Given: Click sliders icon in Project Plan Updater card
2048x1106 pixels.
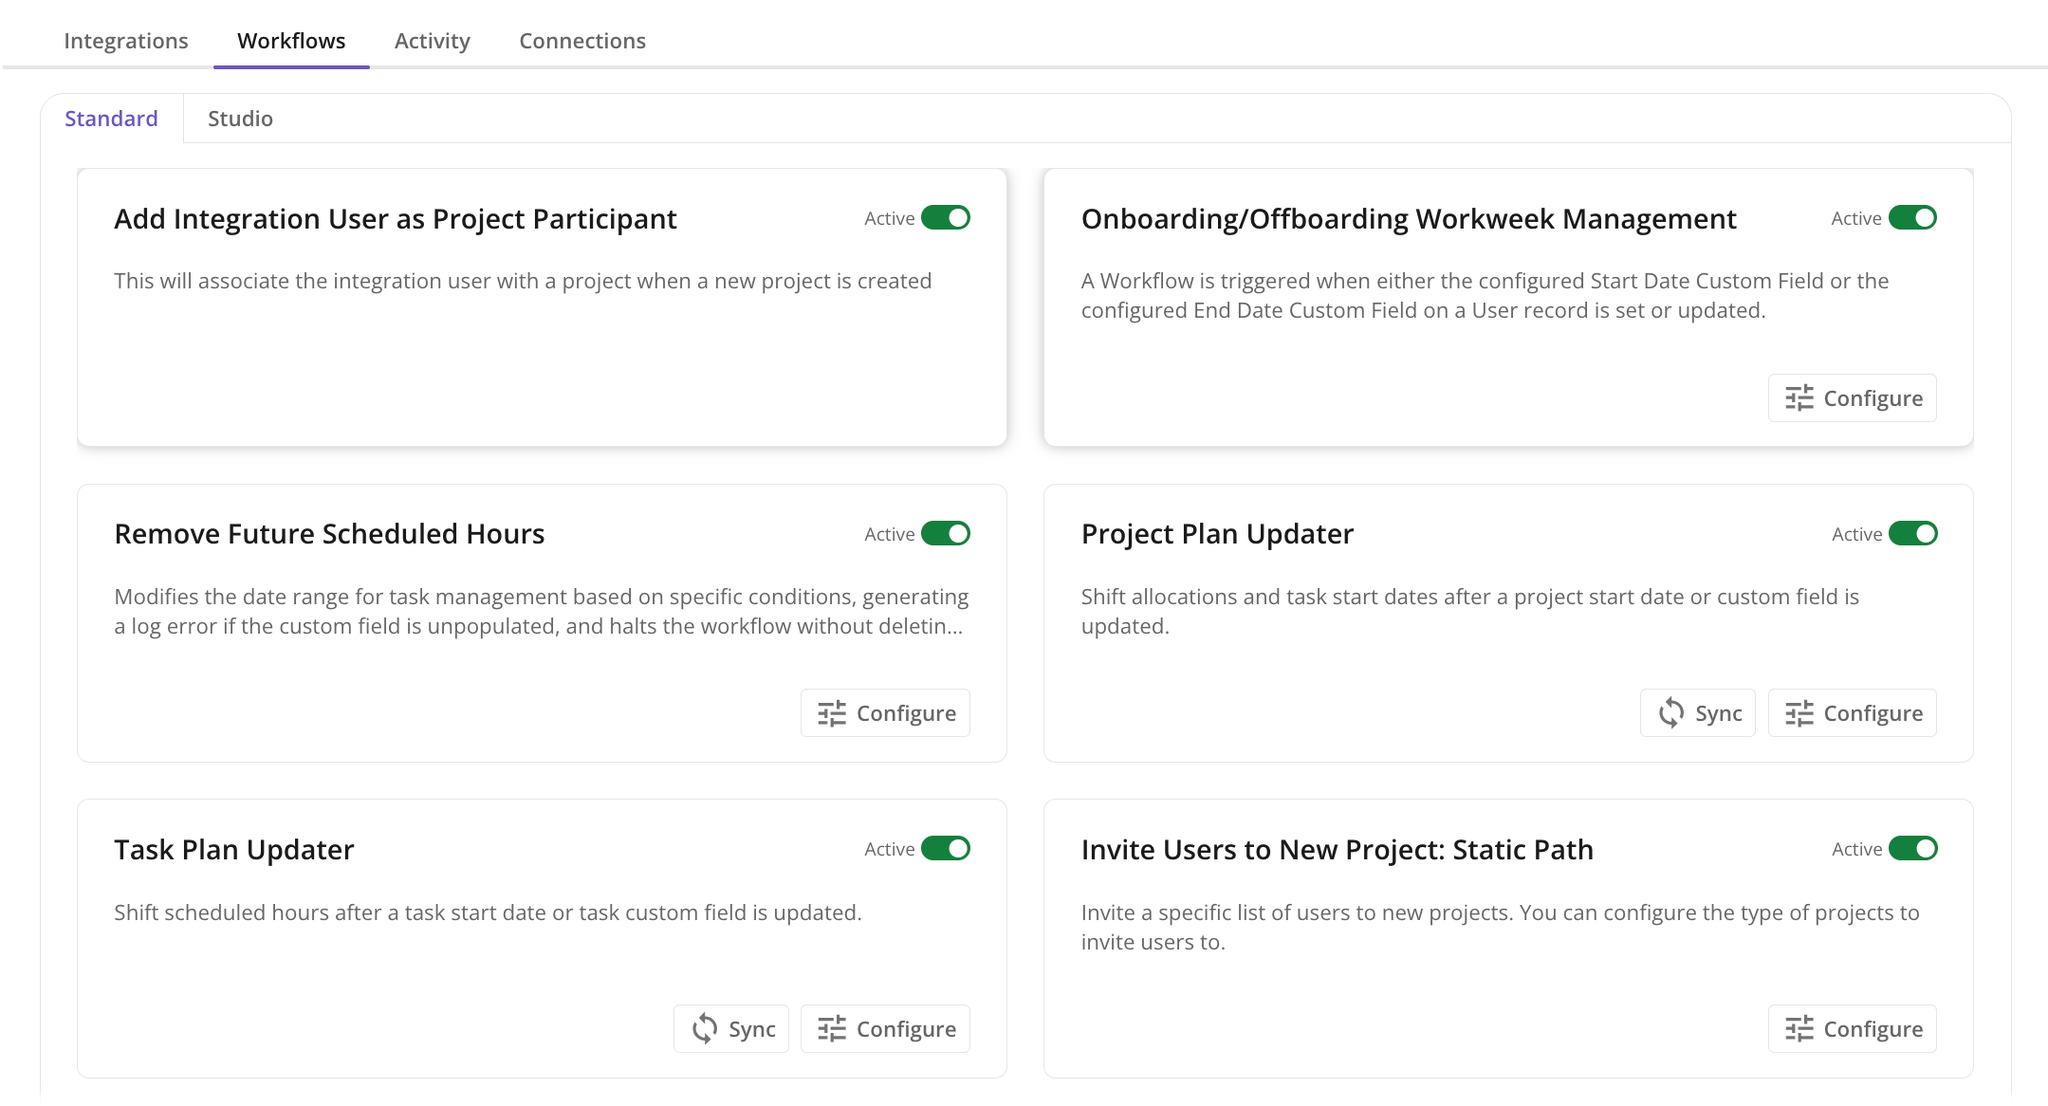Looking at the screenshot, I should point(1799,713).
